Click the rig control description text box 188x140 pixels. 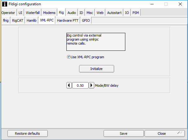(96, 42)
